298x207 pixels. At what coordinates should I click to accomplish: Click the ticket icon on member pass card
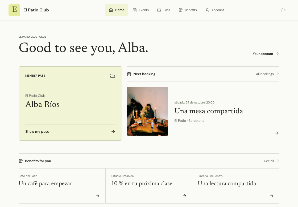click(113, 76)
